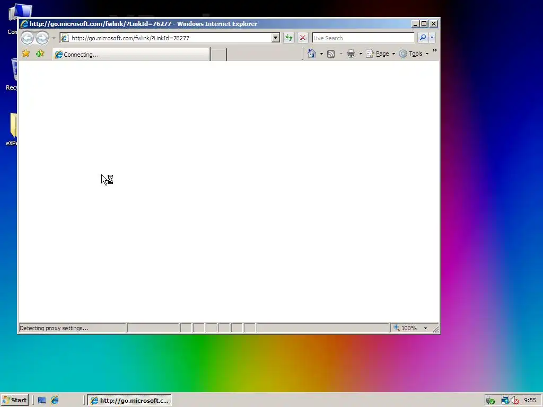The image size is (543, 407).
Task: Expand the zoom level dropdown arrow
Action: 426,328
